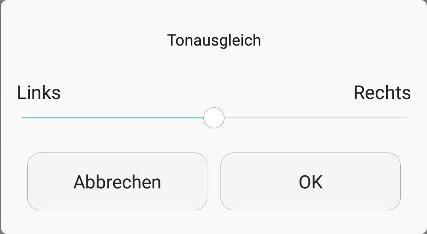Click the track halfway between Links end and thumb
This screenshot has height=234, width=427.
[x=118, y=118]
